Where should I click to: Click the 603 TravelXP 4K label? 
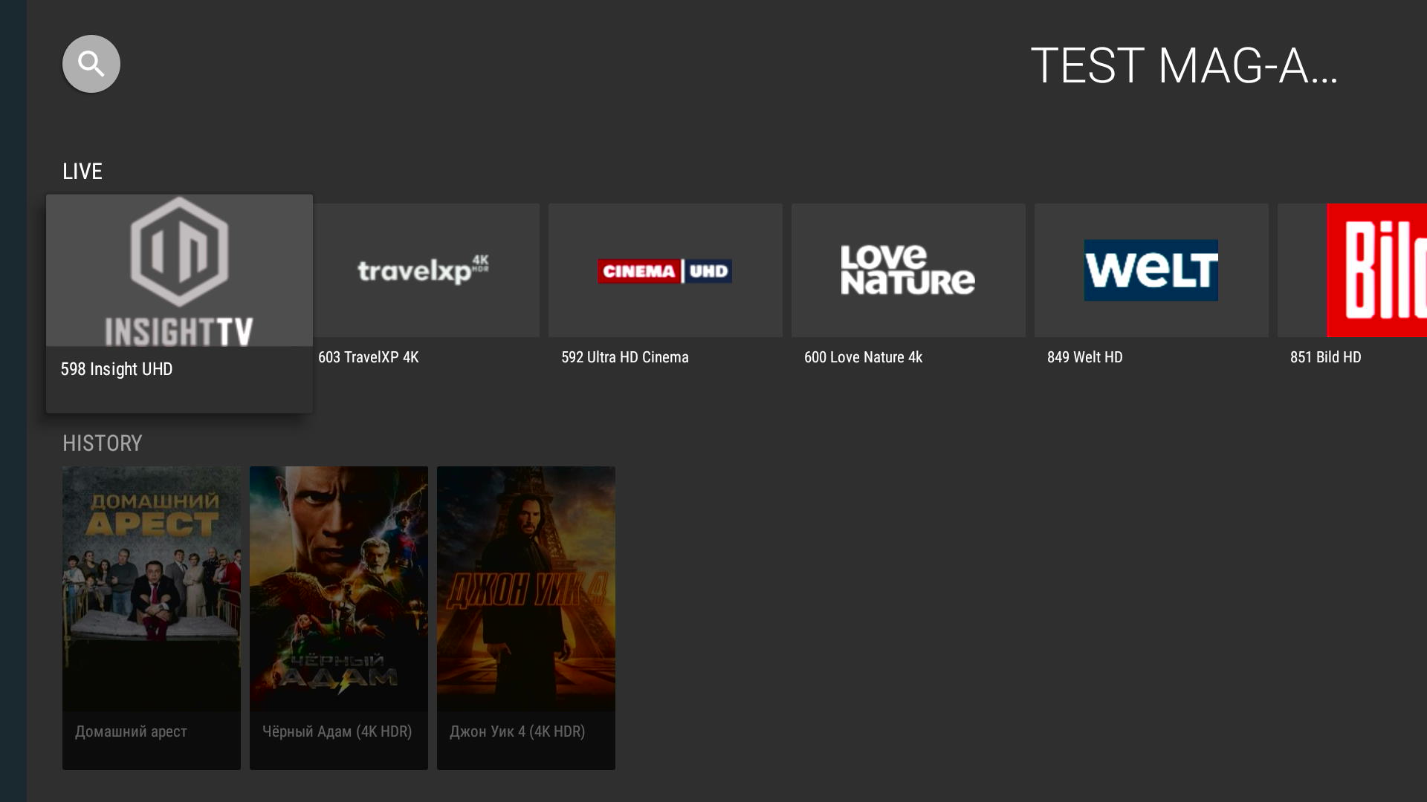click(x=369, y=357)
